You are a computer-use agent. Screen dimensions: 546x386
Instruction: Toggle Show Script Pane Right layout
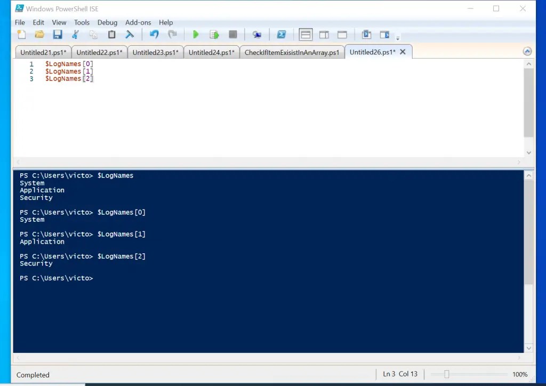coord(324,34)
